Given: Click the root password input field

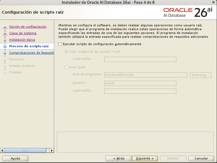Looking at the screenshot, I should pyautogui.click(x=140, y=59).
